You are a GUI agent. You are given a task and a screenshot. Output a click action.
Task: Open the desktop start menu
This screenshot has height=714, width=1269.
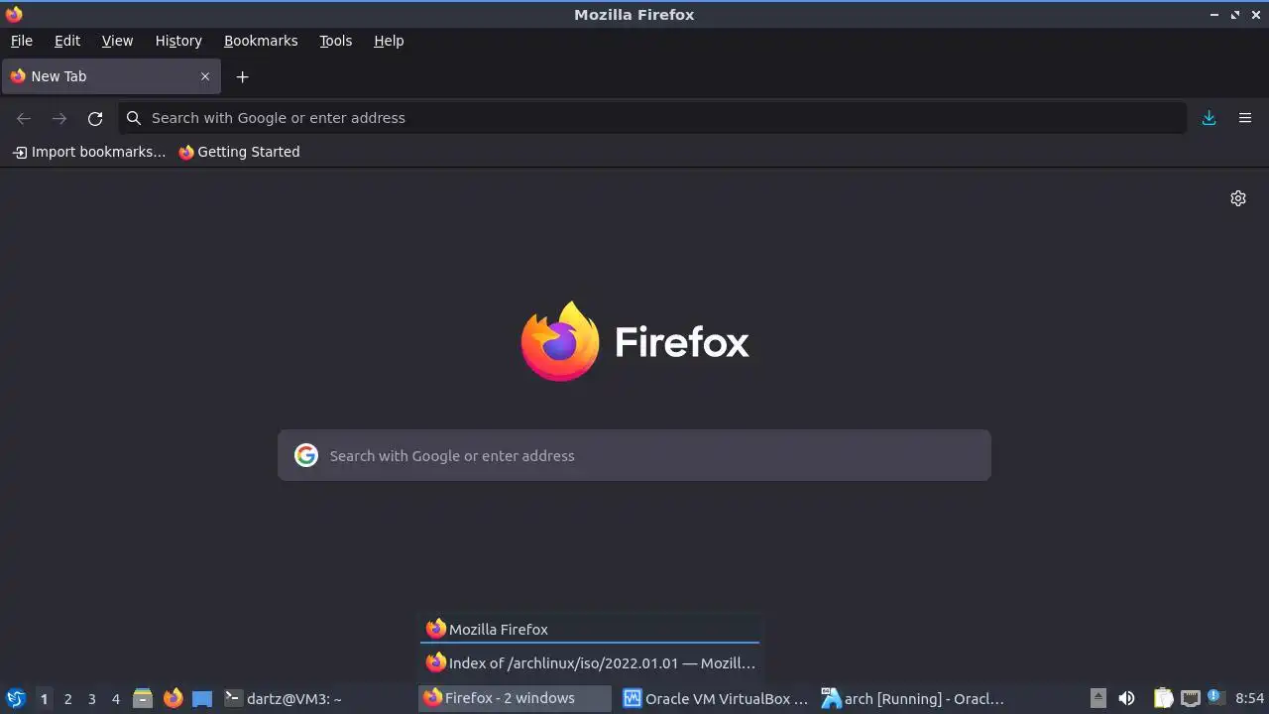pos(15,698)
